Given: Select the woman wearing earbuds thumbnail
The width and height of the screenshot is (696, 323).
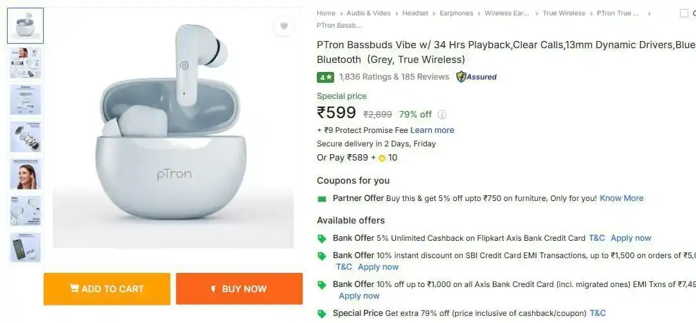Looking at the screenshot, I should coord(25,173).
